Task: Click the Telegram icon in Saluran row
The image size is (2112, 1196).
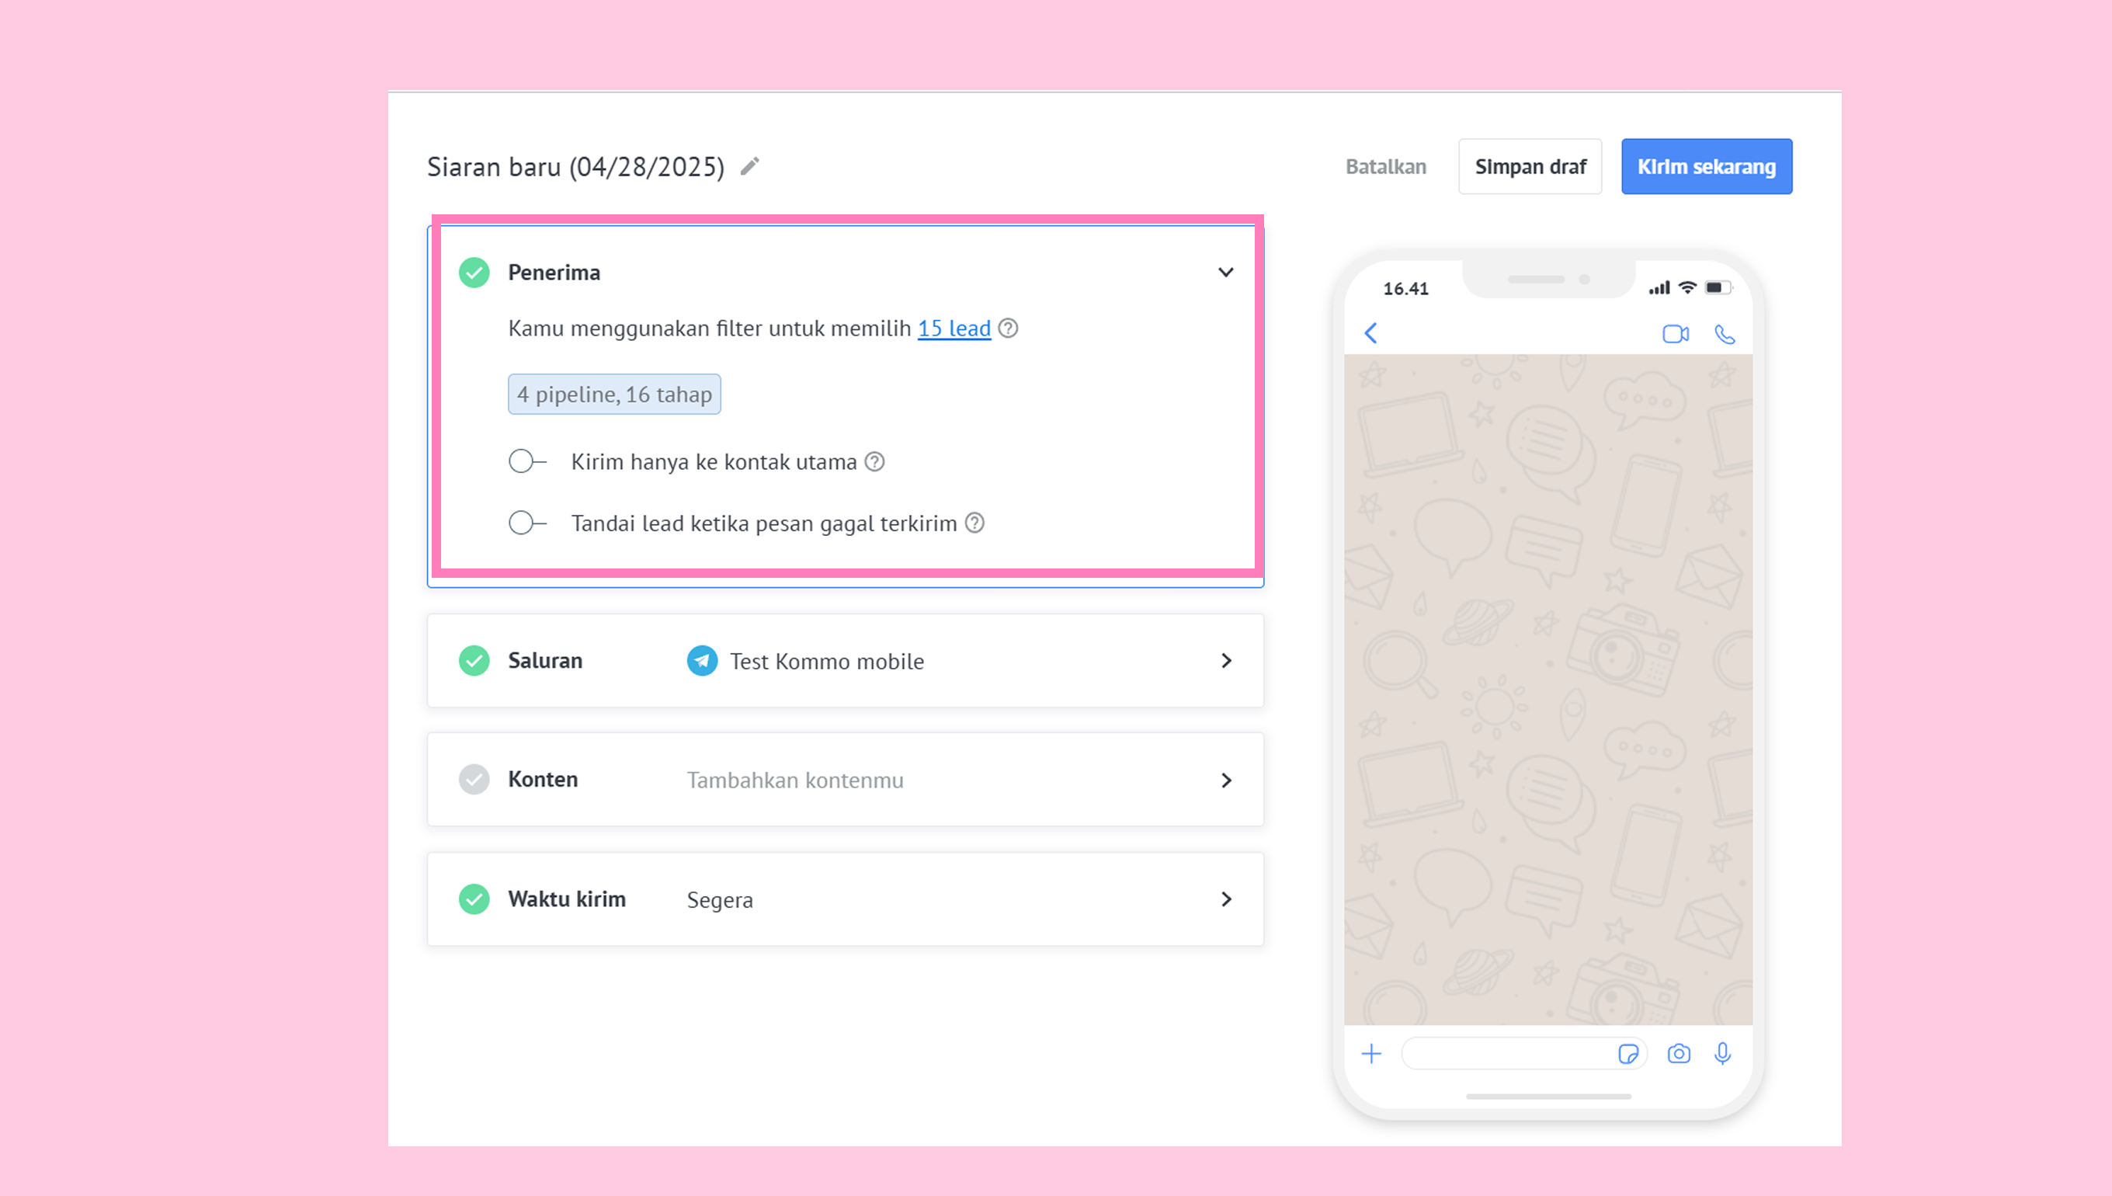Action: (x=702, y=660)
